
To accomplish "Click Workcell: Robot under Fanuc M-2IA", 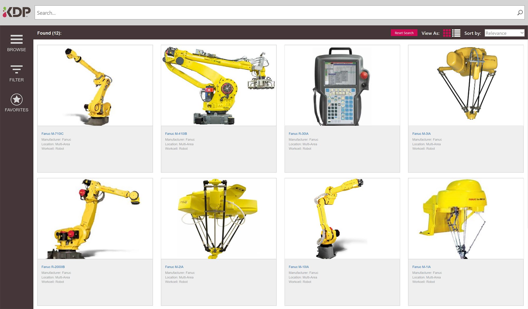I will (176, 282).
